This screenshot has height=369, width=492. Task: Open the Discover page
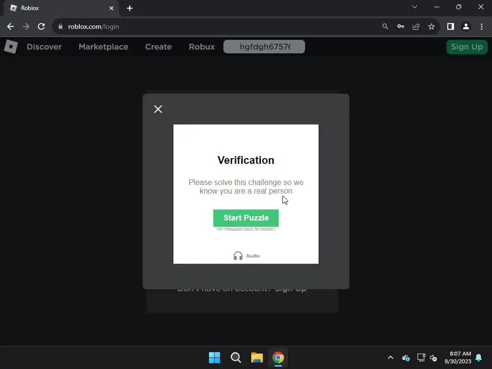pos(44,47)
